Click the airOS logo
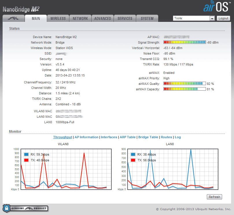The width and height of the screenshot is (234, 215). 217,6
